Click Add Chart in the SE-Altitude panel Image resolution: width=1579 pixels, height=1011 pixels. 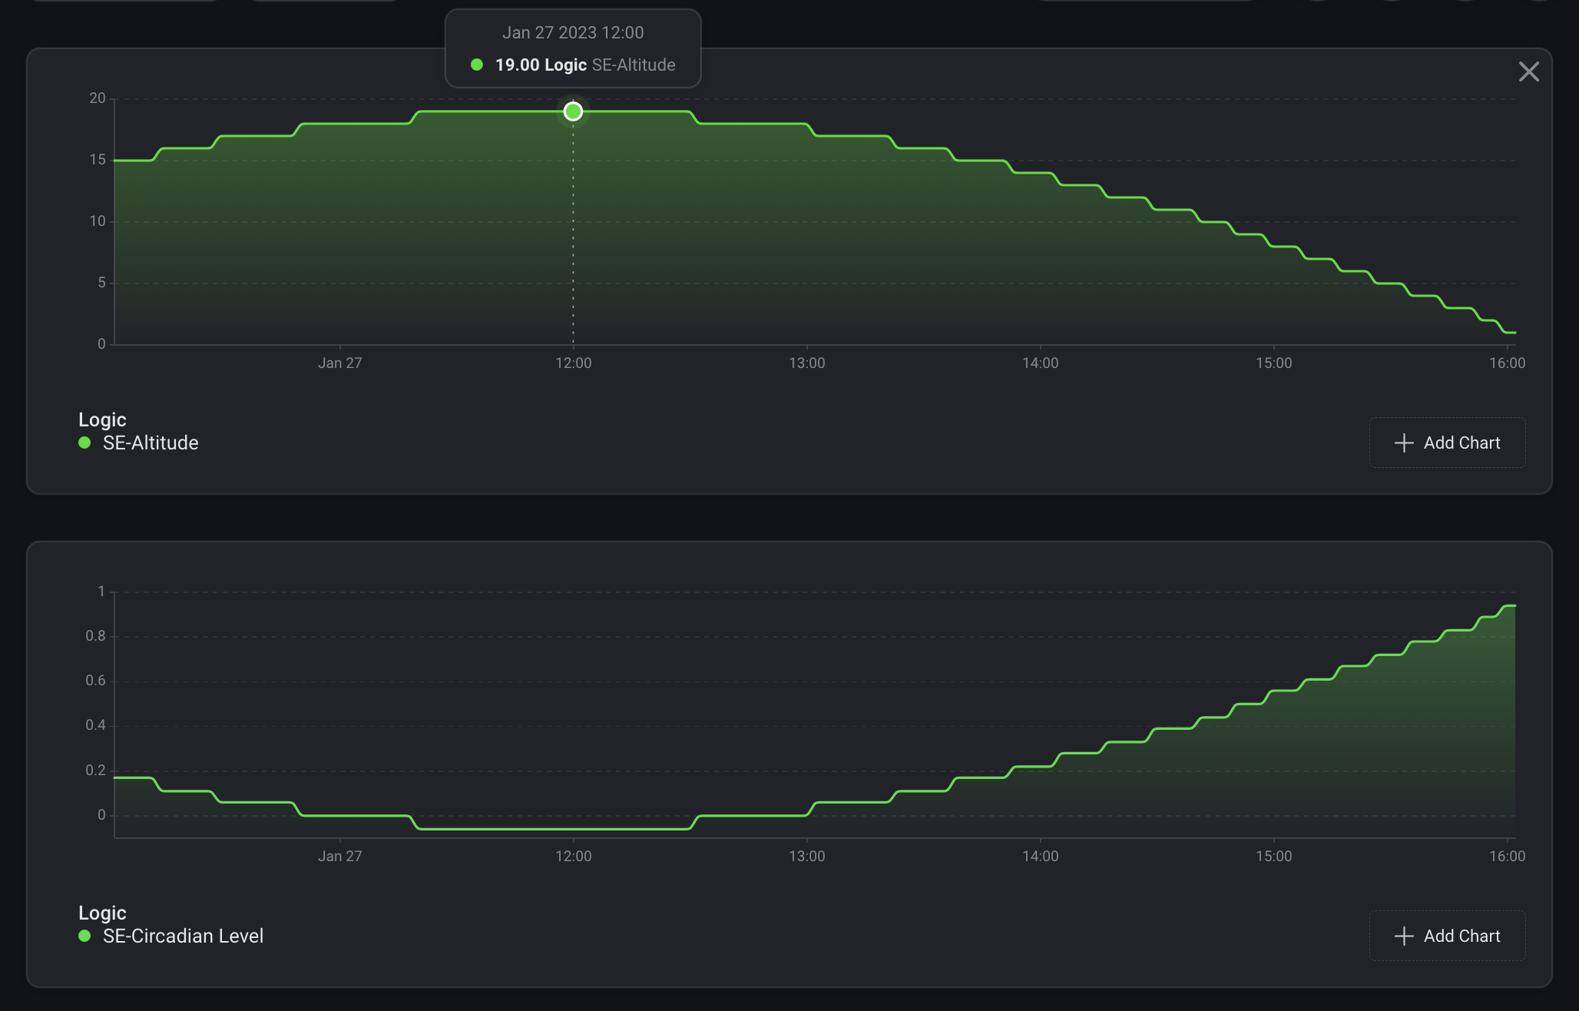pos(1447,443)
